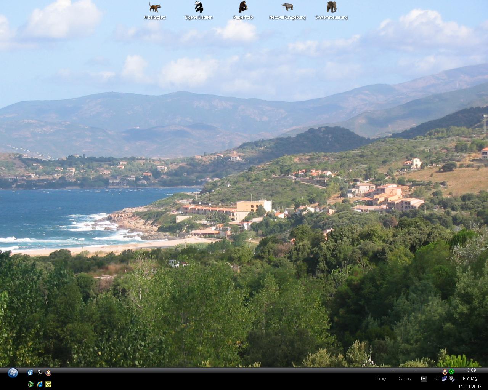Click the Freitag day label
Image resolution: width=488 pixels, height=390 pixels.
click(x=470, y=379)
